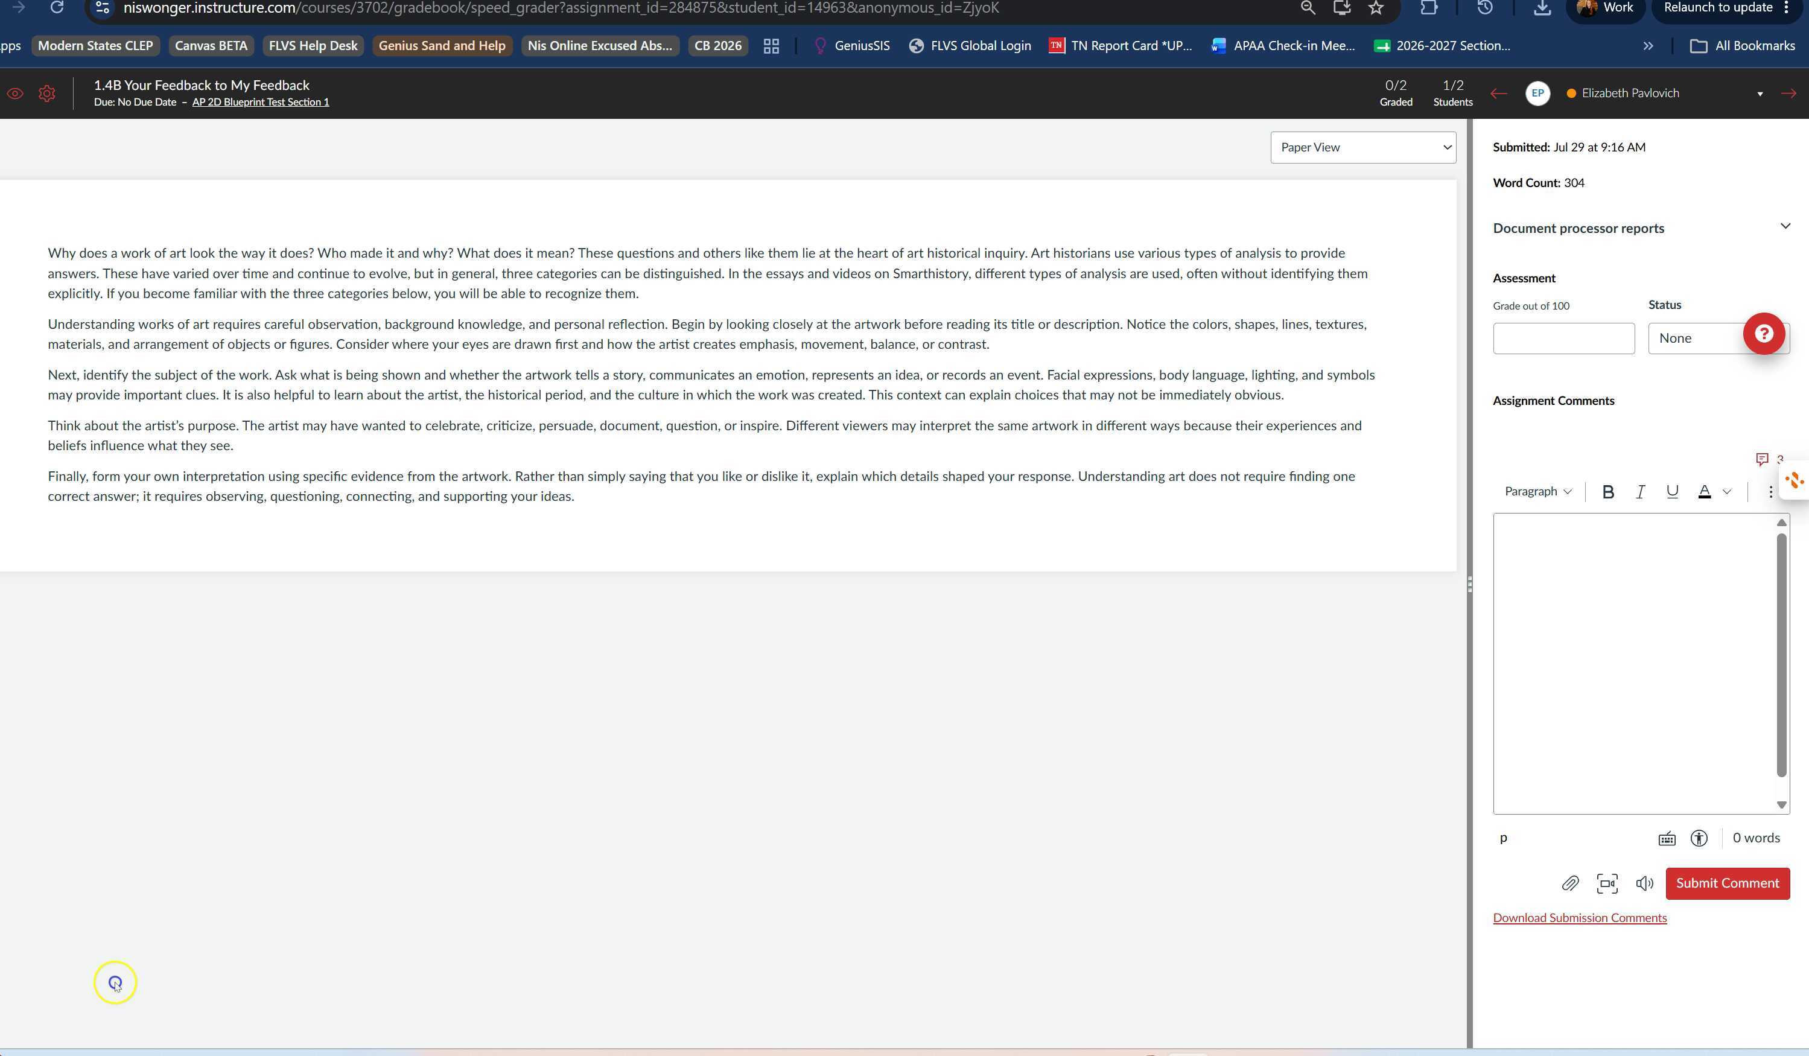Click the browser address bar URL
The width and height of the screenshot is (1809, 1056).
(560, 8)
